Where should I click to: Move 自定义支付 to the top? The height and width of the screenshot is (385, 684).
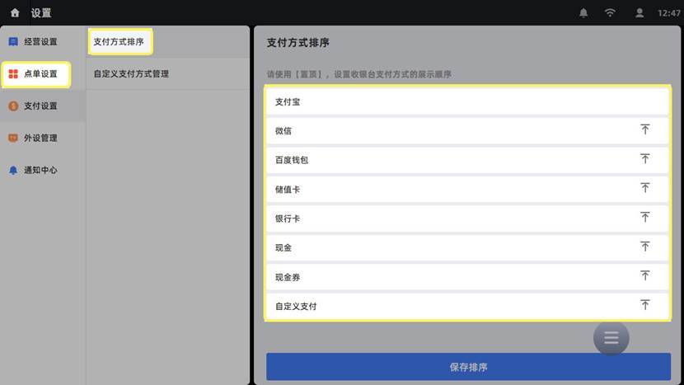coord(644,305)
